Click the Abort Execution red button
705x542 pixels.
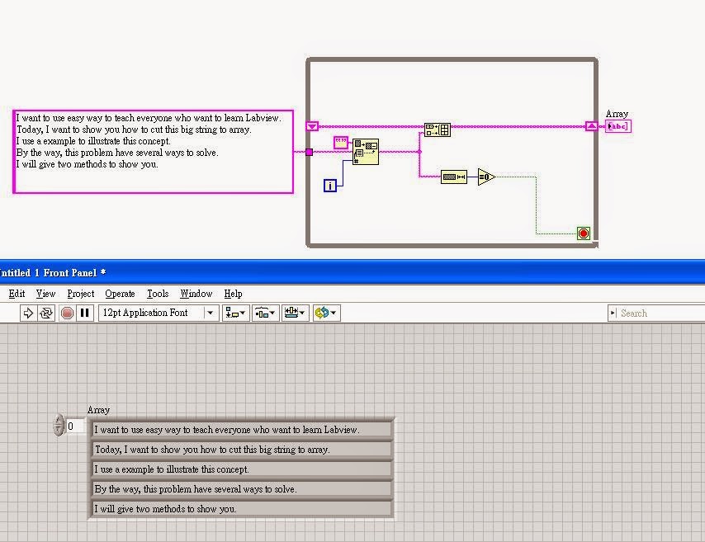[x=67, y=313]
